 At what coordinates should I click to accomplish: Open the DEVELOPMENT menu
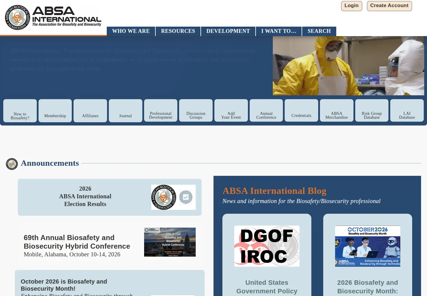pyautogui.click(x=228, y=31)
